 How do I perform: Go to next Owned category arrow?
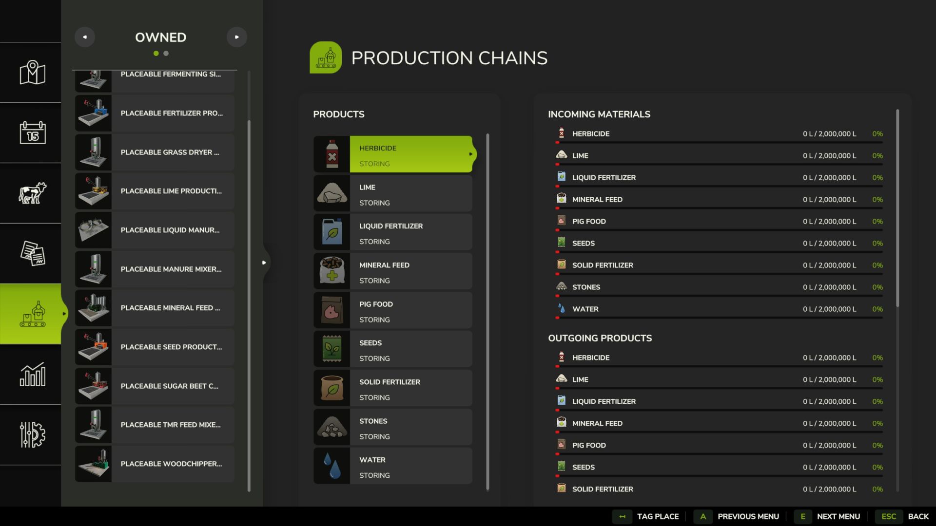(237, 37)
